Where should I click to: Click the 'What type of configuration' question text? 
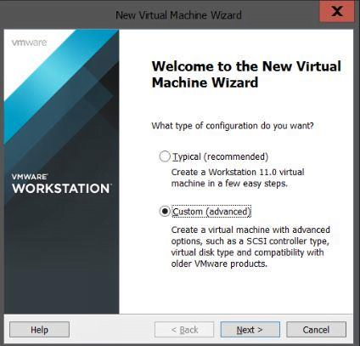[x=233, y=126]
